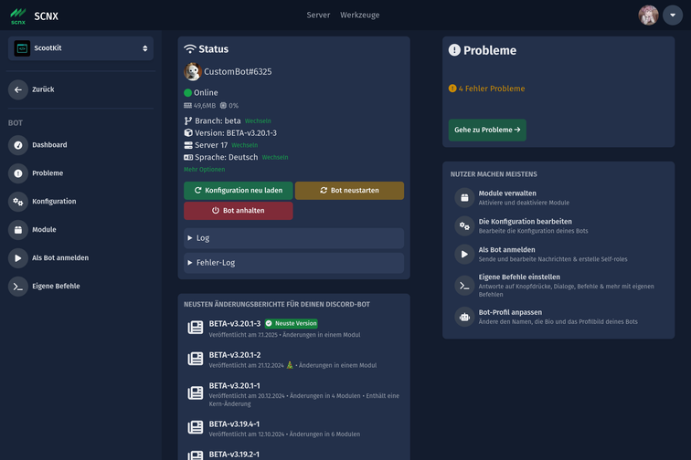This screenshot has width=691, height=460.
Task: Click the Dashboard gauge icon in sidebar
Action: [x=18, y=145]
